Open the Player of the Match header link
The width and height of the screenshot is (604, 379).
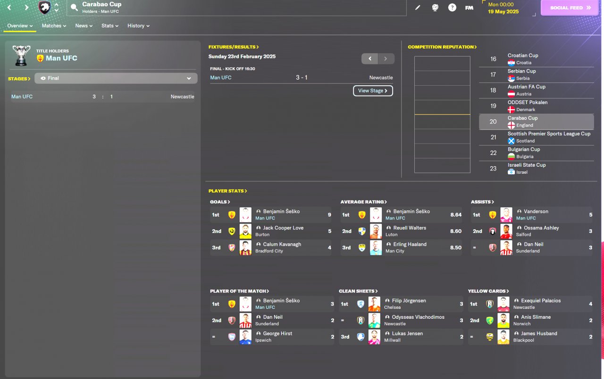pyautogui.click(x=240, y=291)
